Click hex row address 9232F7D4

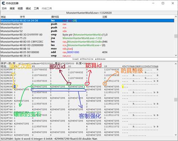tap(6, 127)
